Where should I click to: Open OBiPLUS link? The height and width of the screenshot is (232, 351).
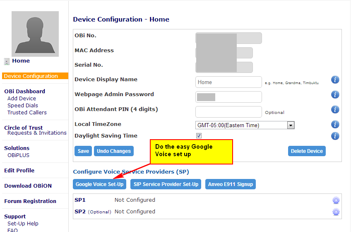tap(18, 155)
